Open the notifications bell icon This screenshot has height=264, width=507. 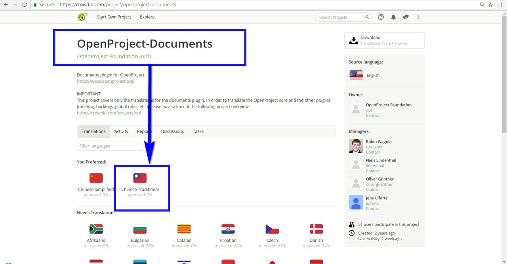[393, 17]
